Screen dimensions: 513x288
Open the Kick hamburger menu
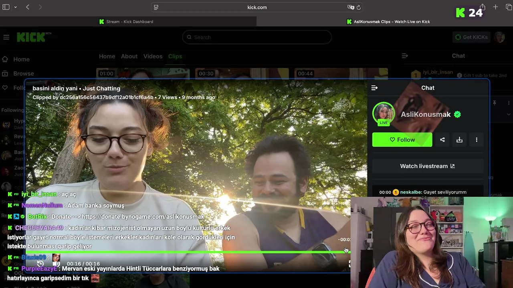point(6,37)
